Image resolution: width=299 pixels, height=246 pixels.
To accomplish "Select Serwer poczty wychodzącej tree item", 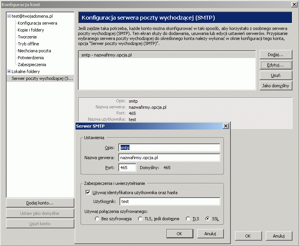I will point(40,78).
